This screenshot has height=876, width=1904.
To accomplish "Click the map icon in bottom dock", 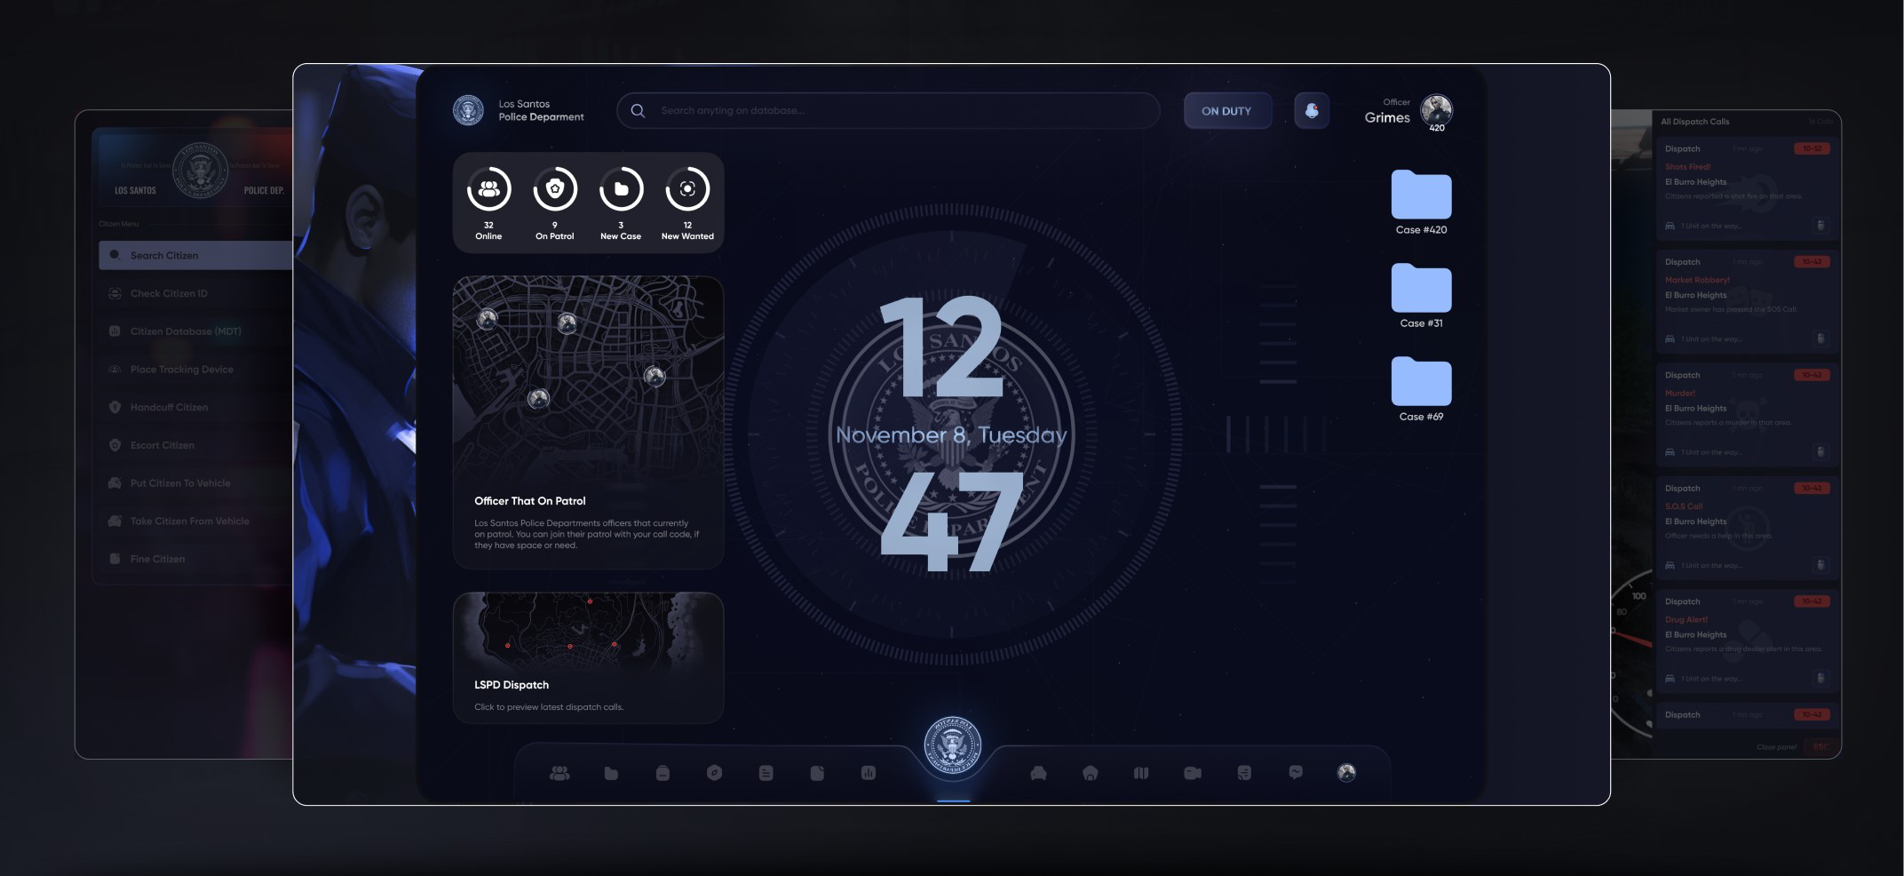I will pyautogui.click(x=1141, y=774).
